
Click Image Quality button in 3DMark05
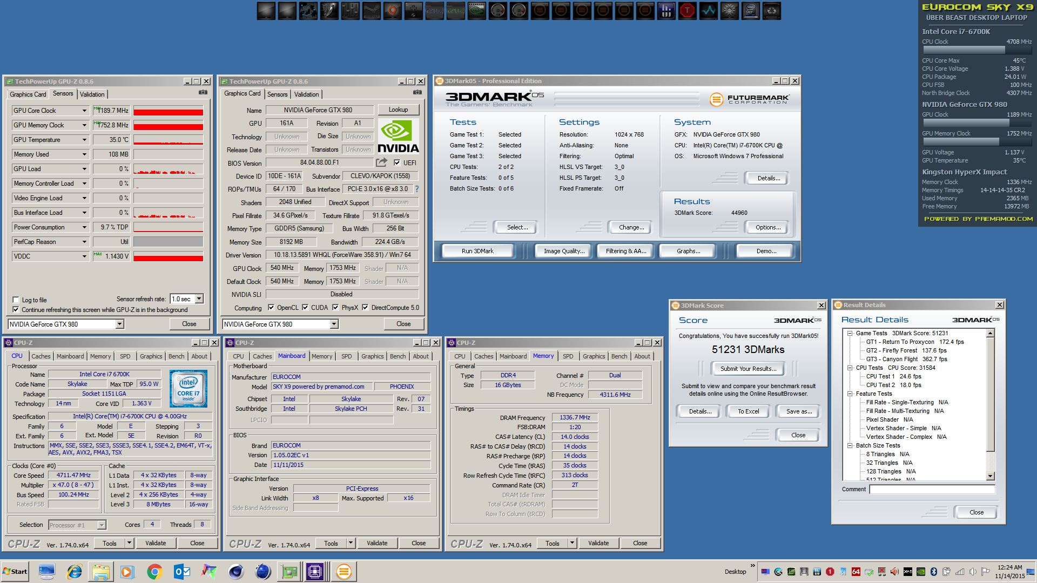coord(564,251)
